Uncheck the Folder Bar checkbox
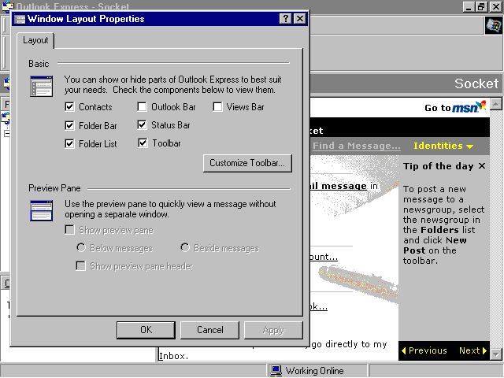The width and height of the screenshot is (504, 378). pos(69,125)
